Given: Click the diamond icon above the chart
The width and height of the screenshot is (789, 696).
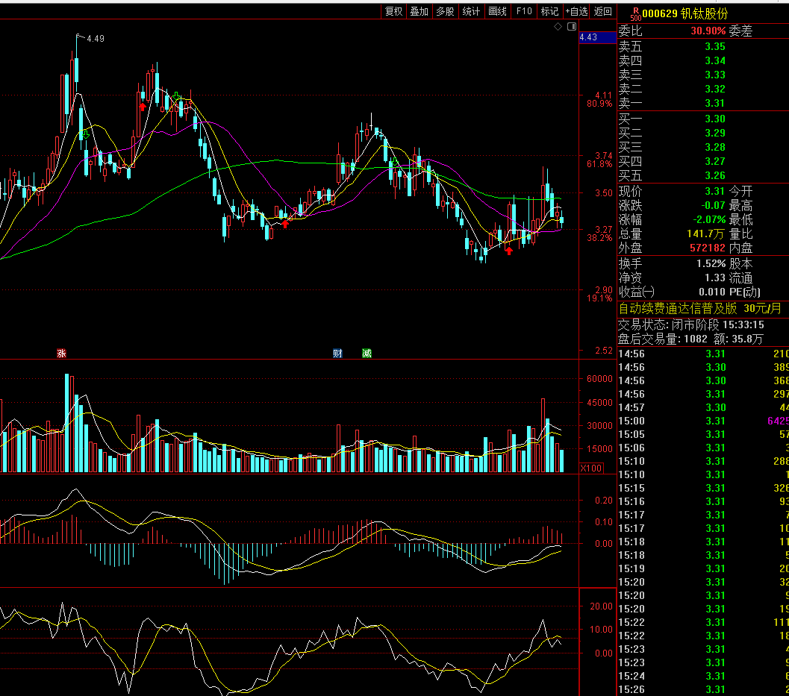Looking at the screenshot, I should [x=558, y=27].
